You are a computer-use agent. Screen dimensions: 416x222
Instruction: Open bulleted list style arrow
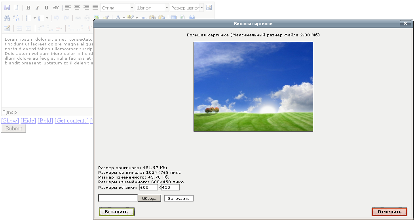[x=34, y=18]
